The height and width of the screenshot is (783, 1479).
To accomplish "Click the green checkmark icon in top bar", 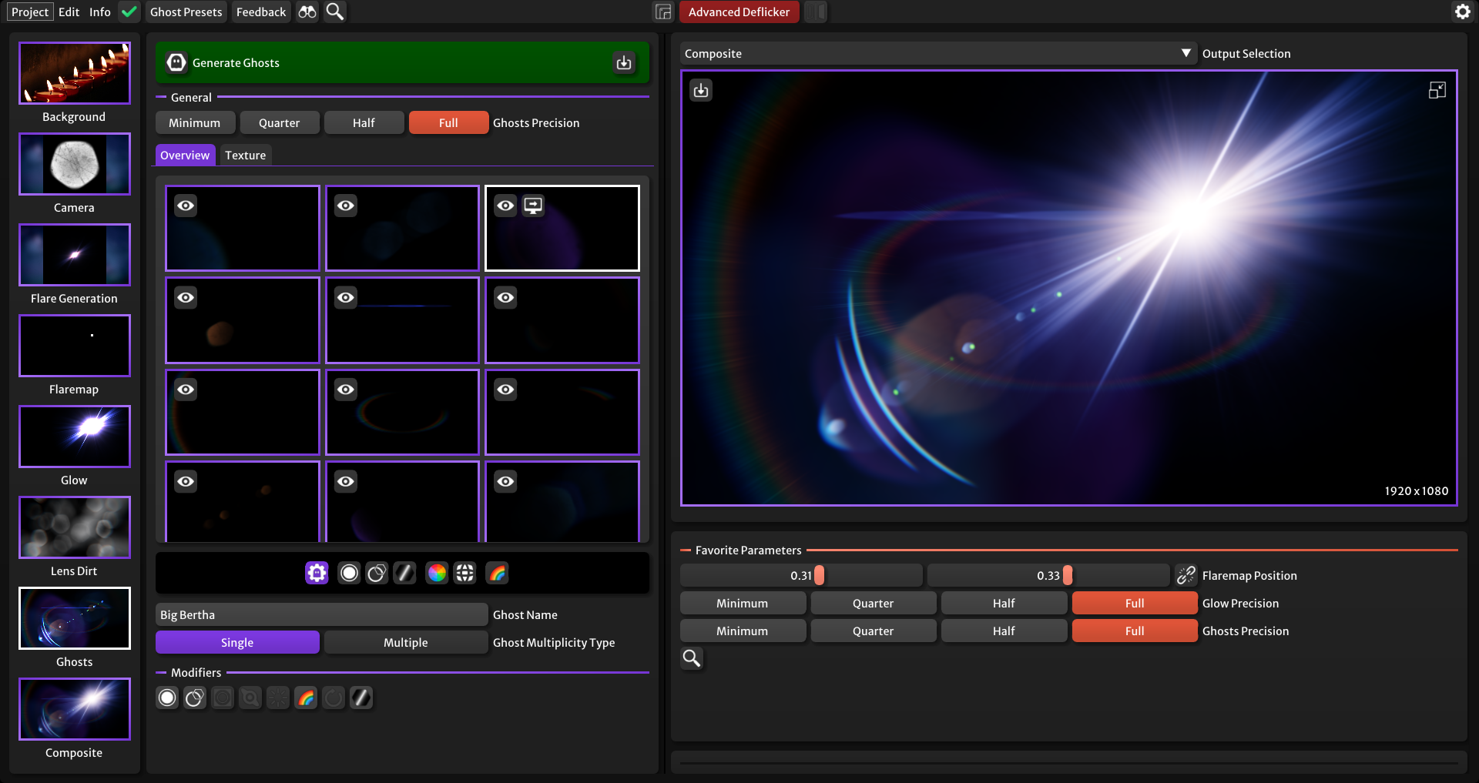I will (129, 12).
